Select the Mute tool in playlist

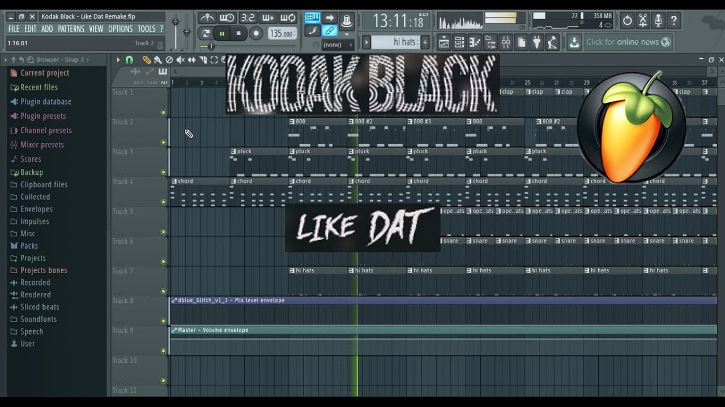point(180,60)
